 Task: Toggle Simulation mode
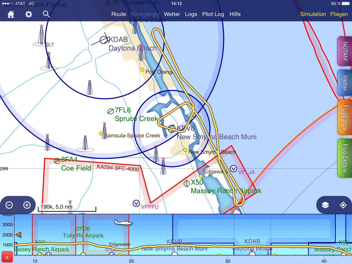coord(313,14)
